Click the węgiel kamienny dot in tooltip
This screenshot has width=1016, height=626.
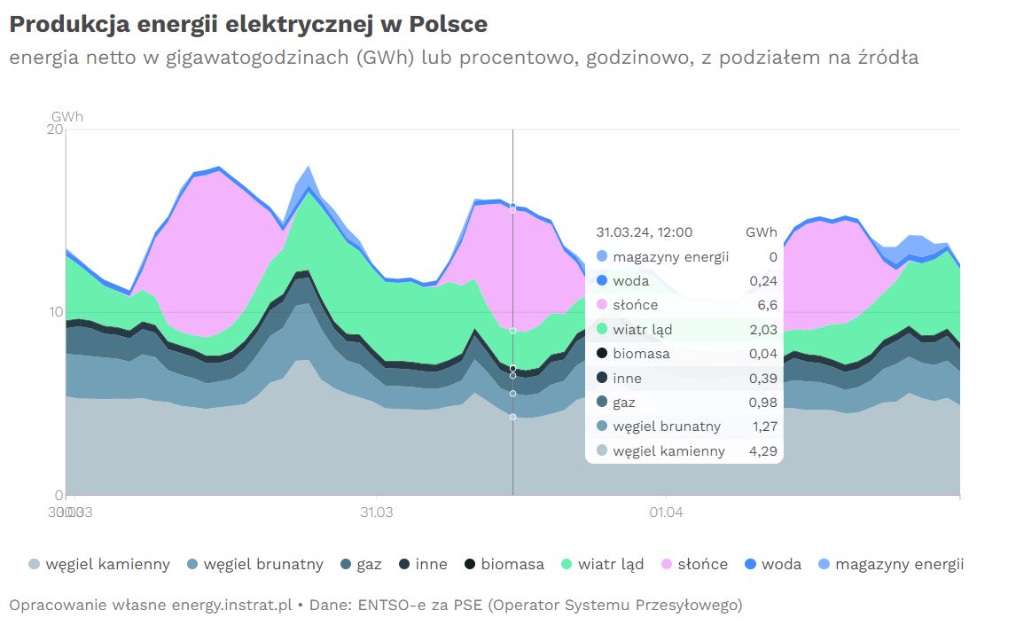click(x=602, y=451)
